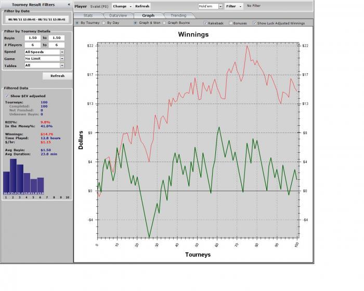
Task: Open the Speed dropdown arrow
Action: 62,52
